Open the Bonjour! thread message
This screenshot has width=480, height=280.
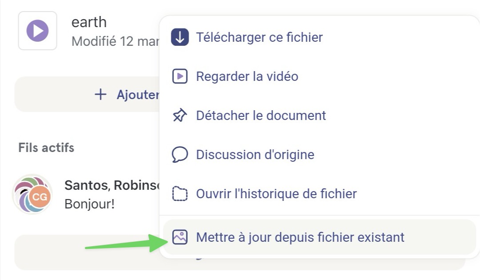[x=89, y=204]
